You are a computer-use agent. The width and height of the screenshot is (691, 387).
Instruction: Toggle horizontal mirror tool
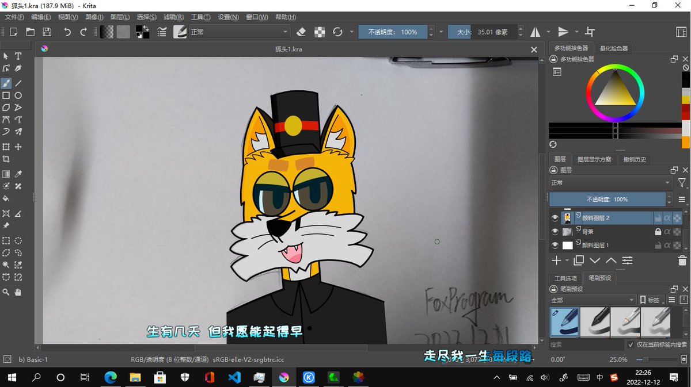pos(535,32)
